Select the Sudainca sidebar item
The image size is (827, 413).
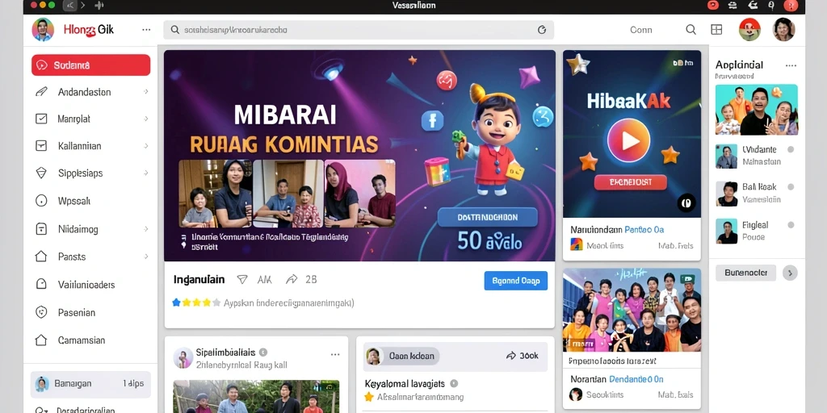pos(90,65)
